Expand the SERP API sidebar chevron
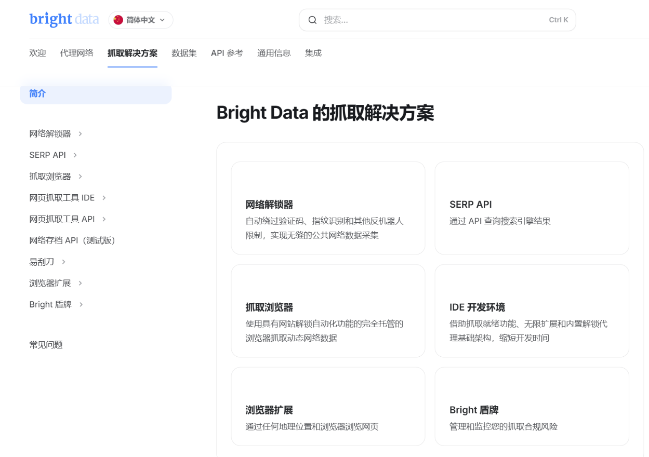 [75, 155]
